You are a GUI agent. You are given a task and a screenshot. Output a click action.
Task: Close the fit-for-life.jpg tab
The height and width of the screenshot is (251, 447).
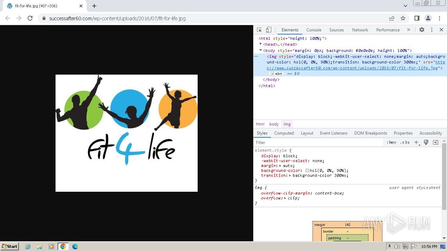(81, 6)
